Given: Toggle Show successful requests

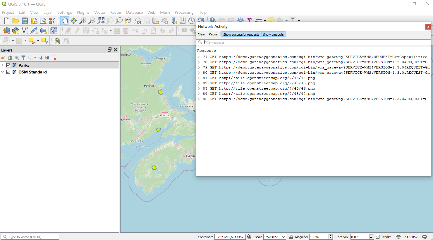Looking at the screenshot, I should pos(241,35).
